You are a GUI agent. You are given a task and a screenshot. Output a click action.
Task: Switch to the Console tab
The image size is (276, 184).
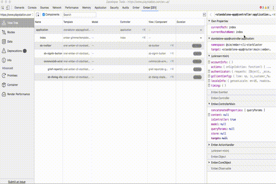(x=33, y=8)
